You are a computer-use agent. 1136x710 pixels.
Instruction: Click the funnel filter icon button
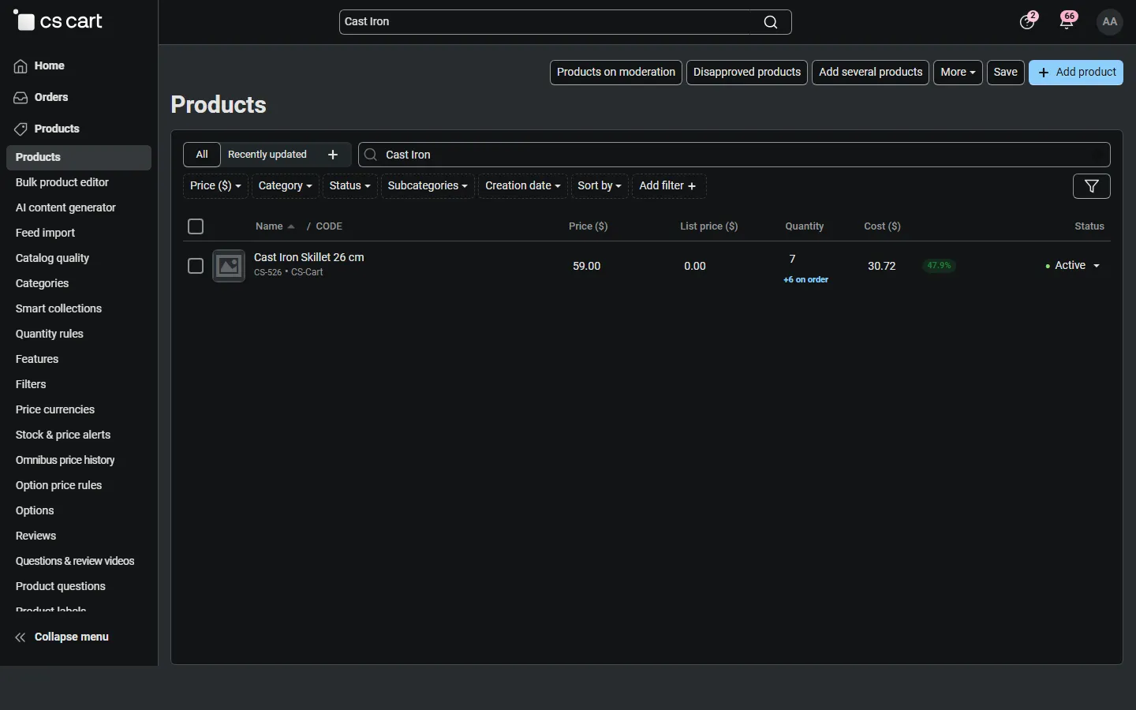pos(1093,186)
